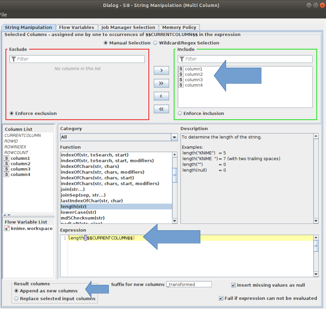Click the remove all columns double-arrow button
Screen dimensions: 326x309
(x=161, y=109)
